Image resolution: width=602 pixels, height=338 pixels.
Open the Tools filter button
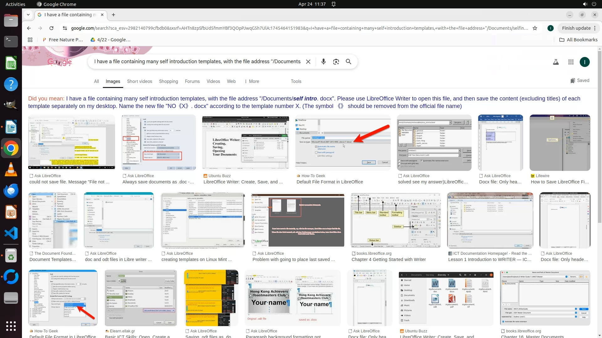(296, 81)
